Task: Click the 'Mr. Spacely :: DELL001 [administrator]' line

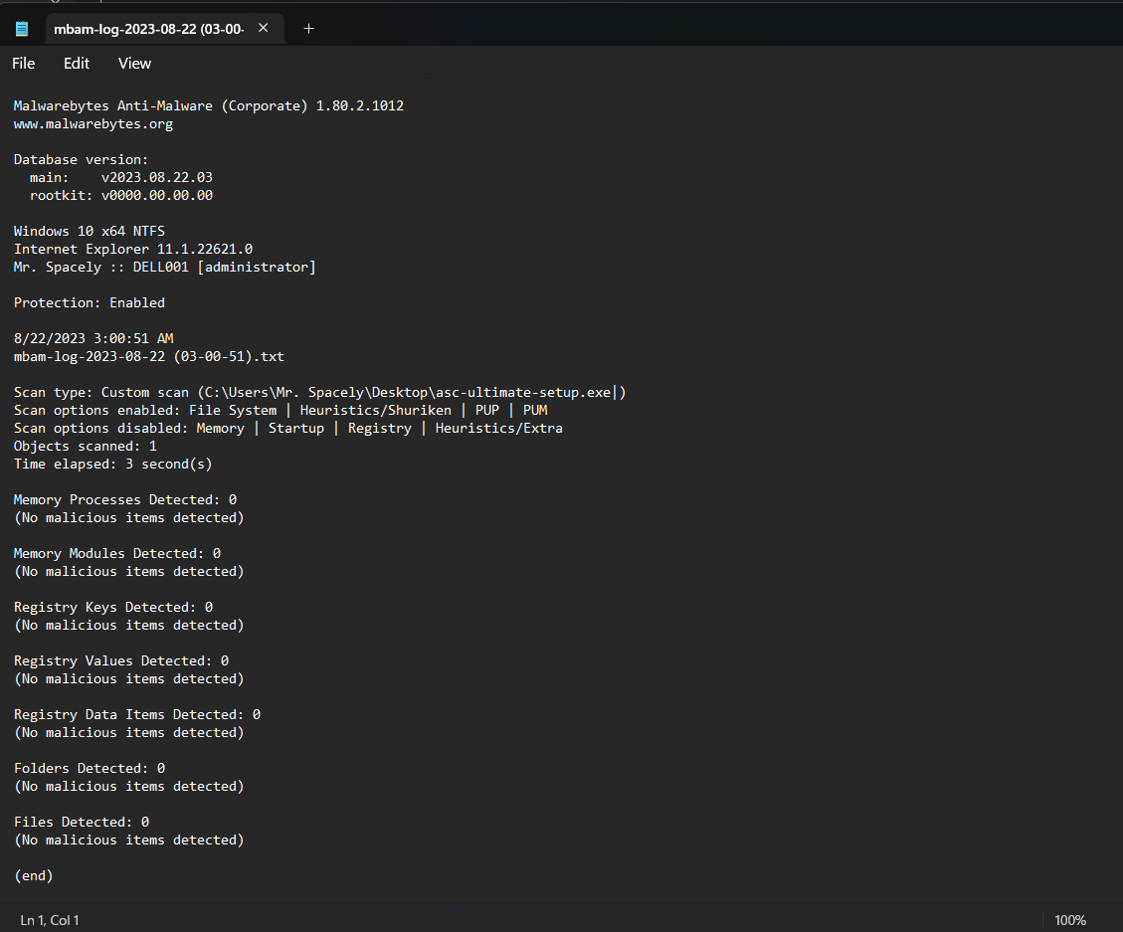Action: click(x=165, y=267)
